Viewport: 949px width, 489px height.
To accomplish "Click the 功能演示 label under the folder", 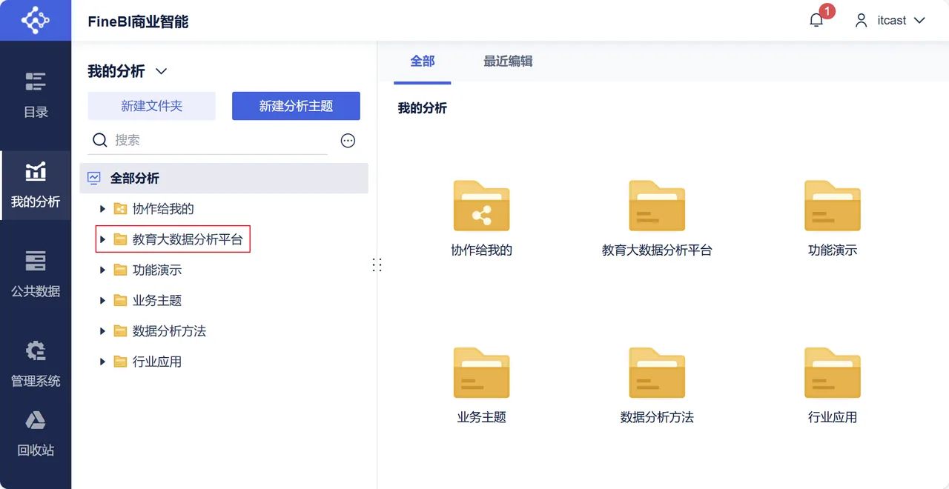I will [x=833, y=250].
